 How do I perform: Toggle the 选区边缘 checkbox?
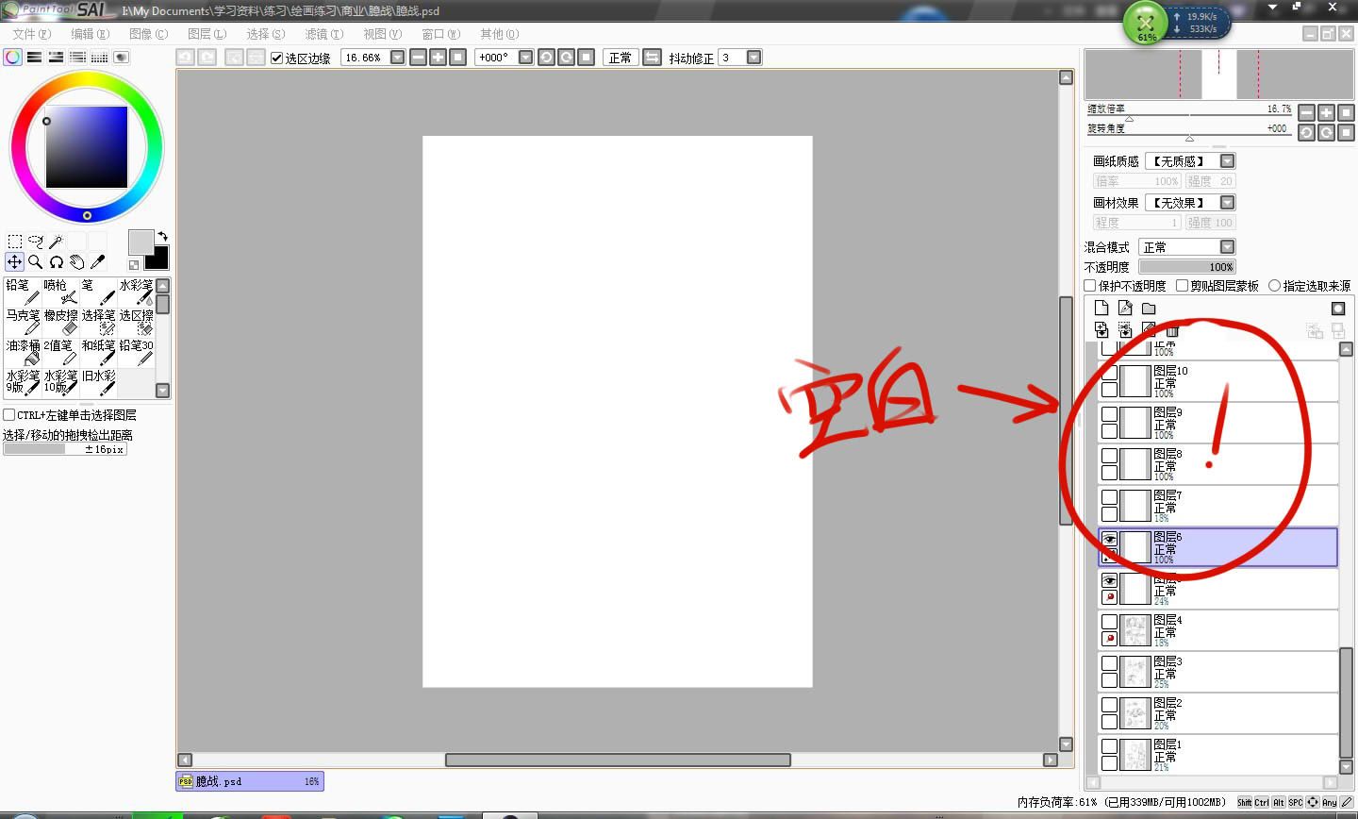(277, 58)
